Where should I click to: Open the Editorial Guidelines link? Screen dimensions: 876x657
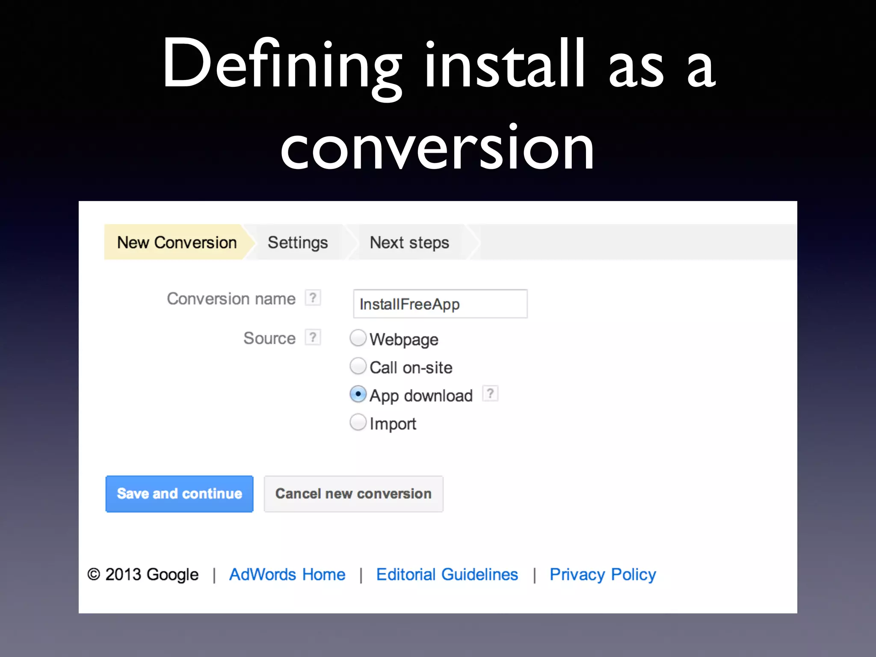[447, 574]
